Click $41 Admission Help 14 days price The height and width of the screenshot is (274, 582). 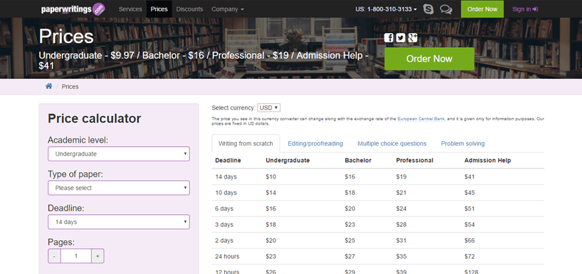(470, 176)
